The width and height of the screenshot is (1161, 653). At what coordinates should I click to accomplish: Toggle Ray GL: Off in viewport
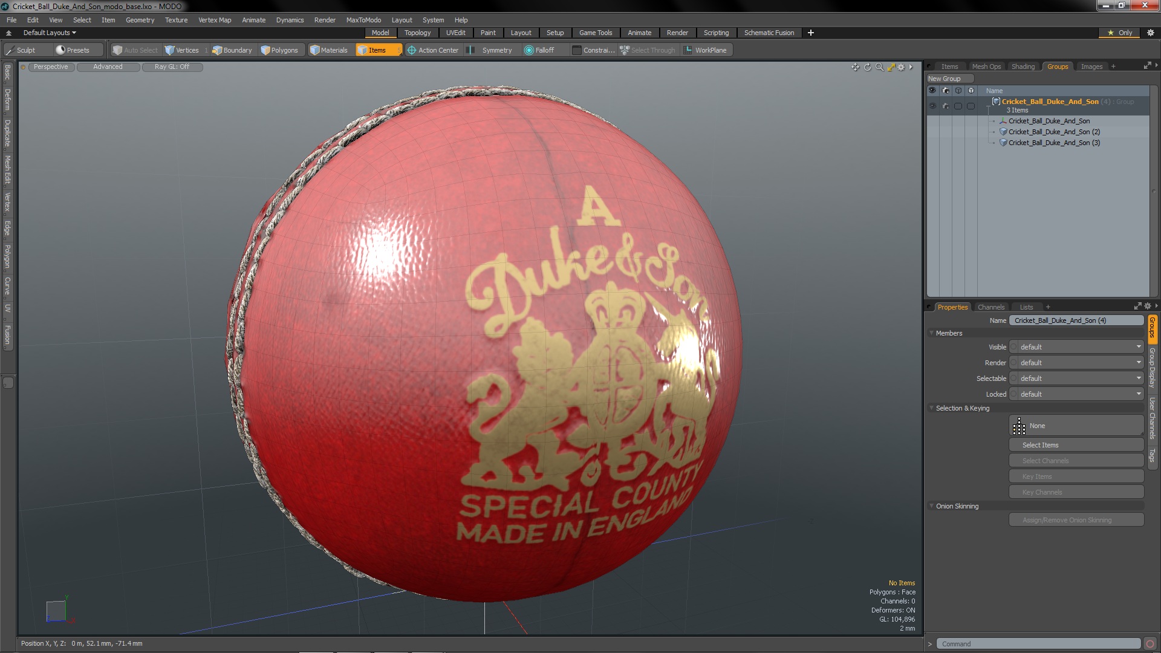[172, 67]
